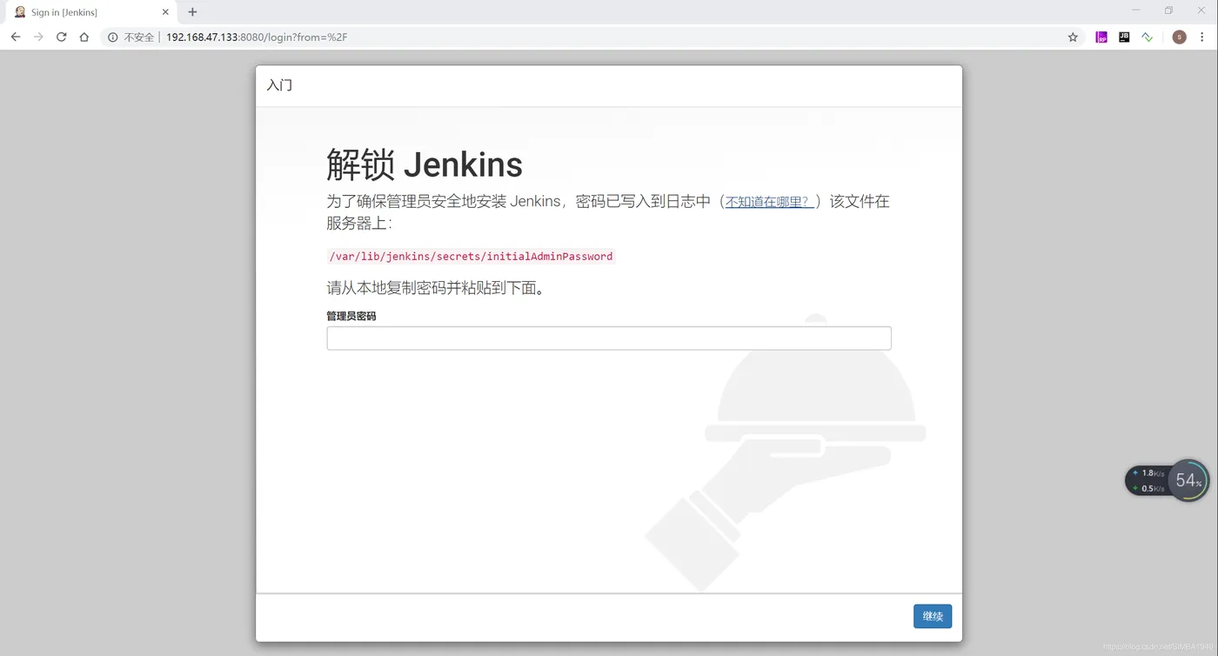Restore down the browser window
The height and width of the screenshot is (656, 1218).
1168,10
